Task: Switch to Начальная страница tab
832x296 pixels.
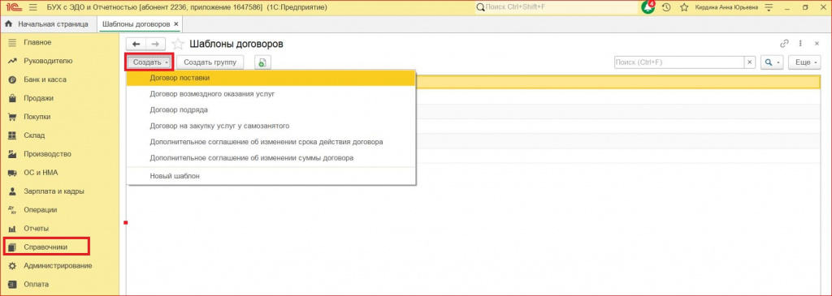Action: coord(48,24)
